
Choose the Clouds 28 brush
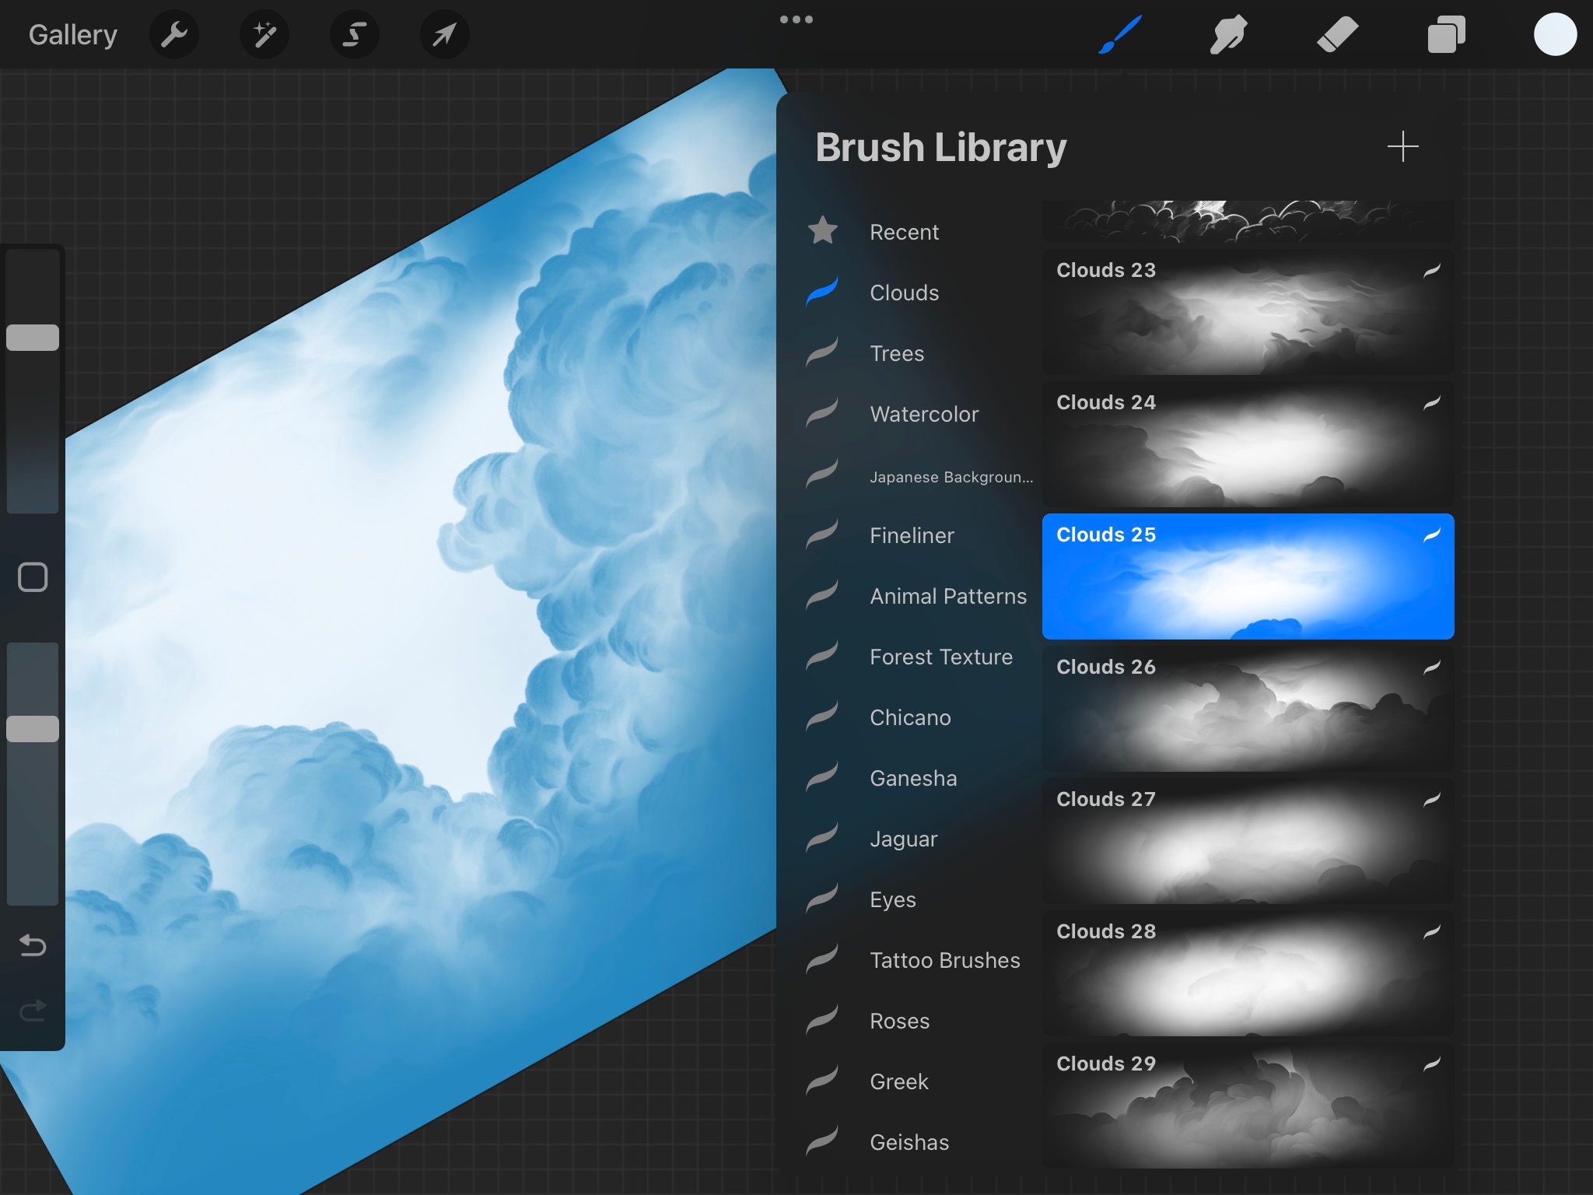[x=1248, y=973]
